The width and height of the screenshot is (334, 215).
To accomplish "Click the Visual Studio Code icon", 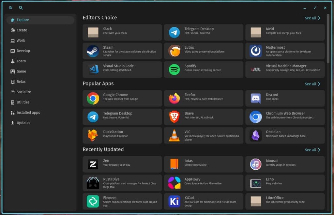I will click(93, 69).
